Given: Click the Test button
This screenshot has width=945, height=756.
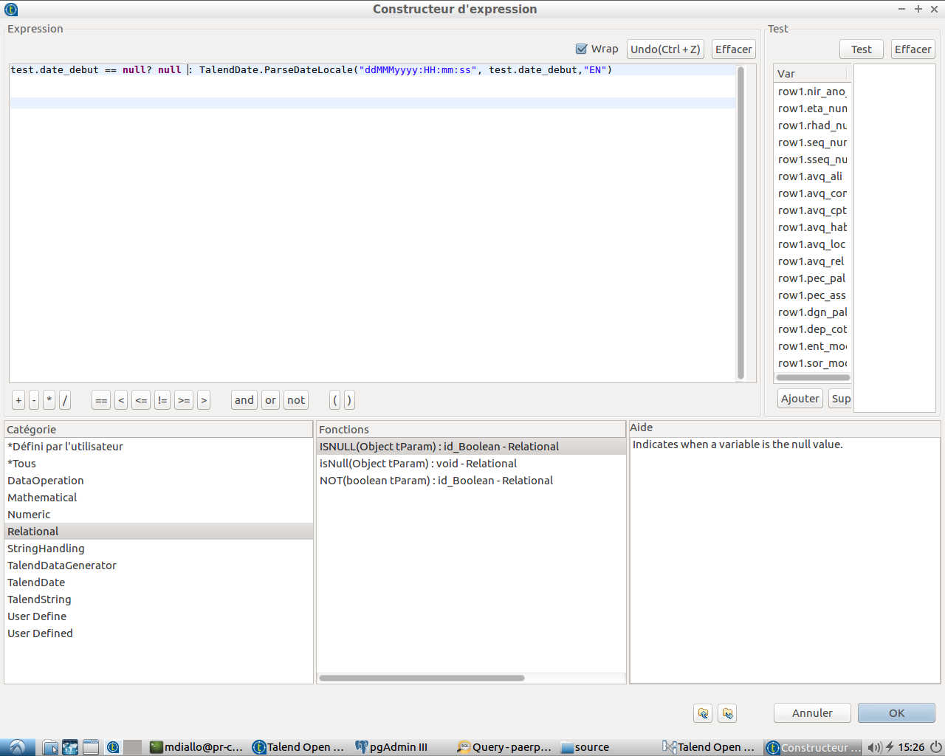Looking at the screenshot, I should click(x=861, y=49).
